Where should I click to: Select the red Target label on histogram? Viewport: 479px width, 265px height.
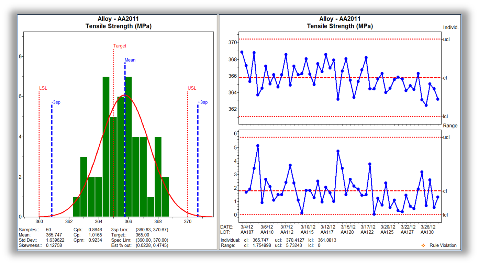[x=120, y=46]
